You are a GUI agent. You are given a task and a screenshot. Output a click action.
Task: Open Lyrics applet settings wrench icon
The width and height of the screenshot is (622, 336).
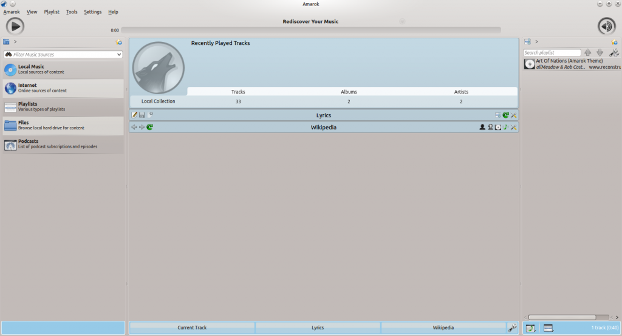tap(514, 115)
